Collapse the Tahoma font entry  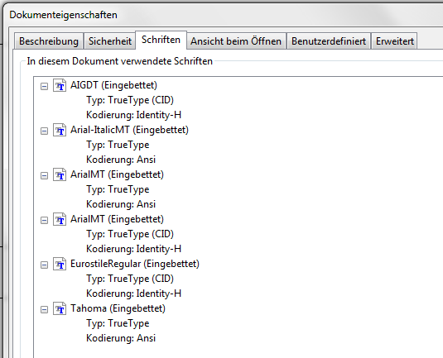pyautogui.click(x=45, y=309)
